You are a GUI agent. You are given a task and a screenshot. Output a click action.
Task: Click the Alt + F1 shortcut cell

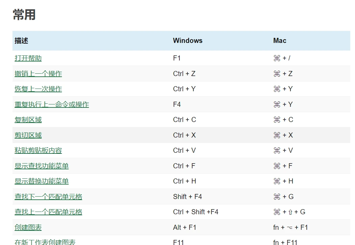point(184,227)
